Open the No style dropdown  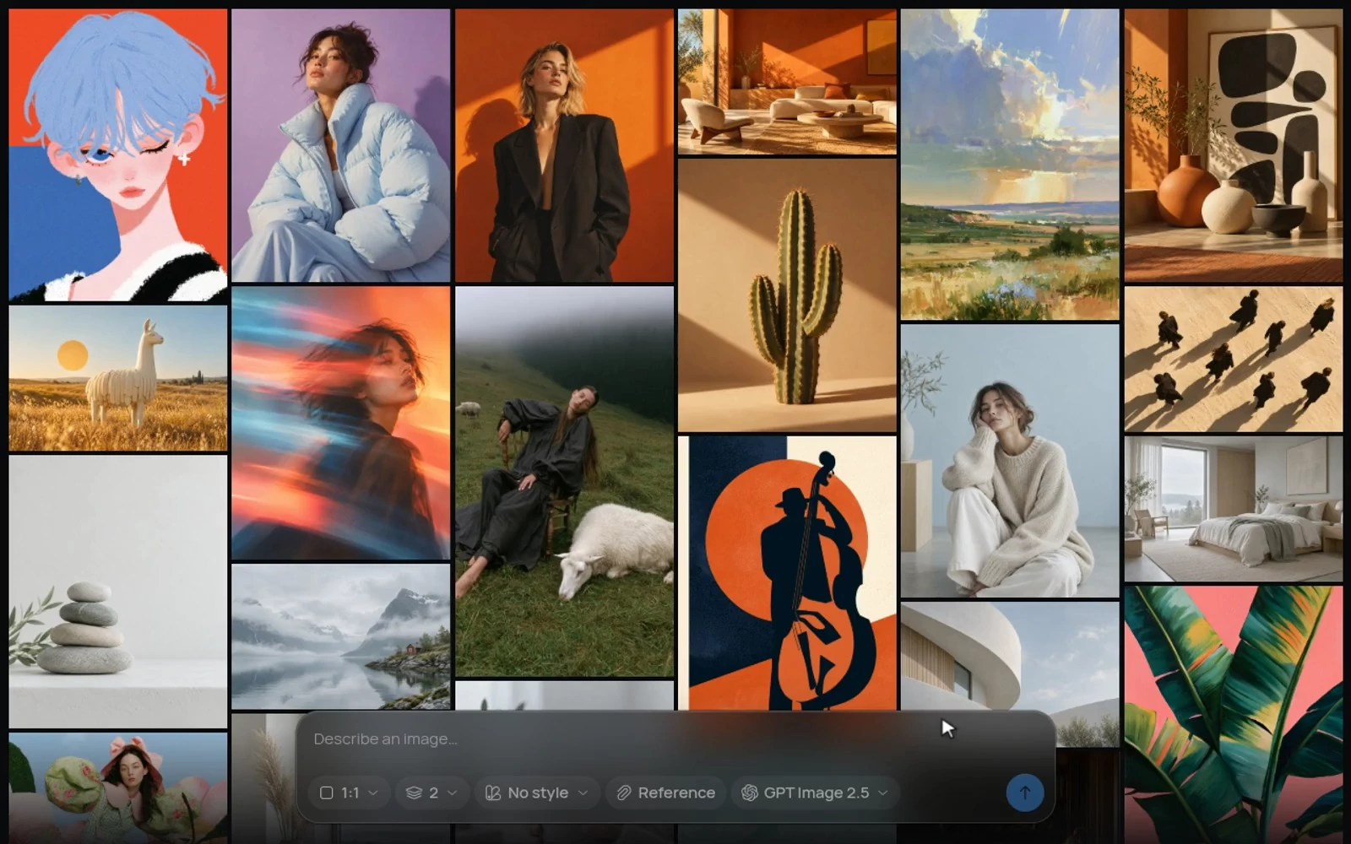pyautogui.click(x=537, y=793)
